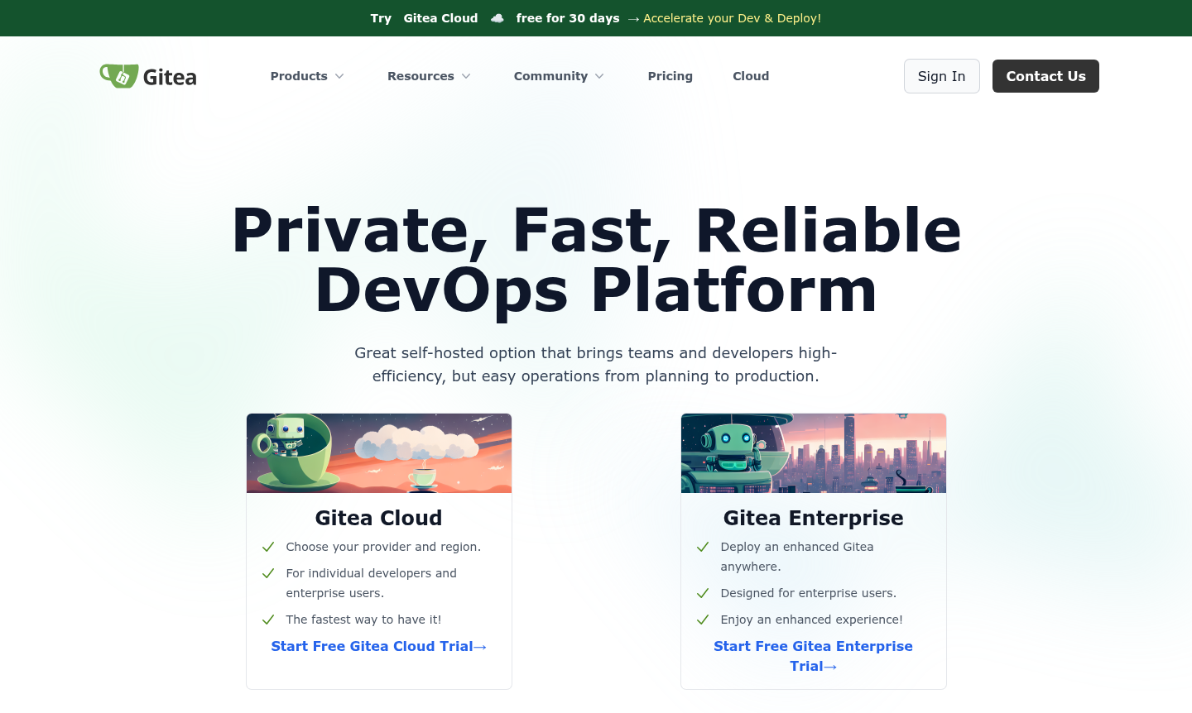Click the checkmark beside "Designed for enterprise users"

click(x=703, y=593)
